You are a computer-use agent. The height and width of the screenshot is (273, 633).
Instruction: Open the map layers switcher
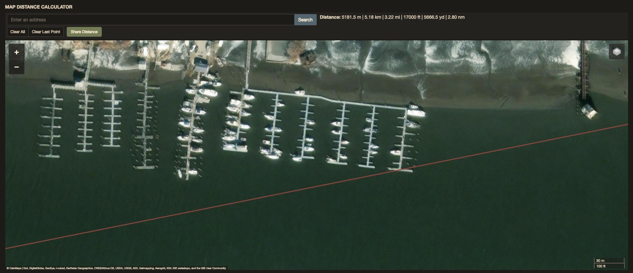click(617, 52)
